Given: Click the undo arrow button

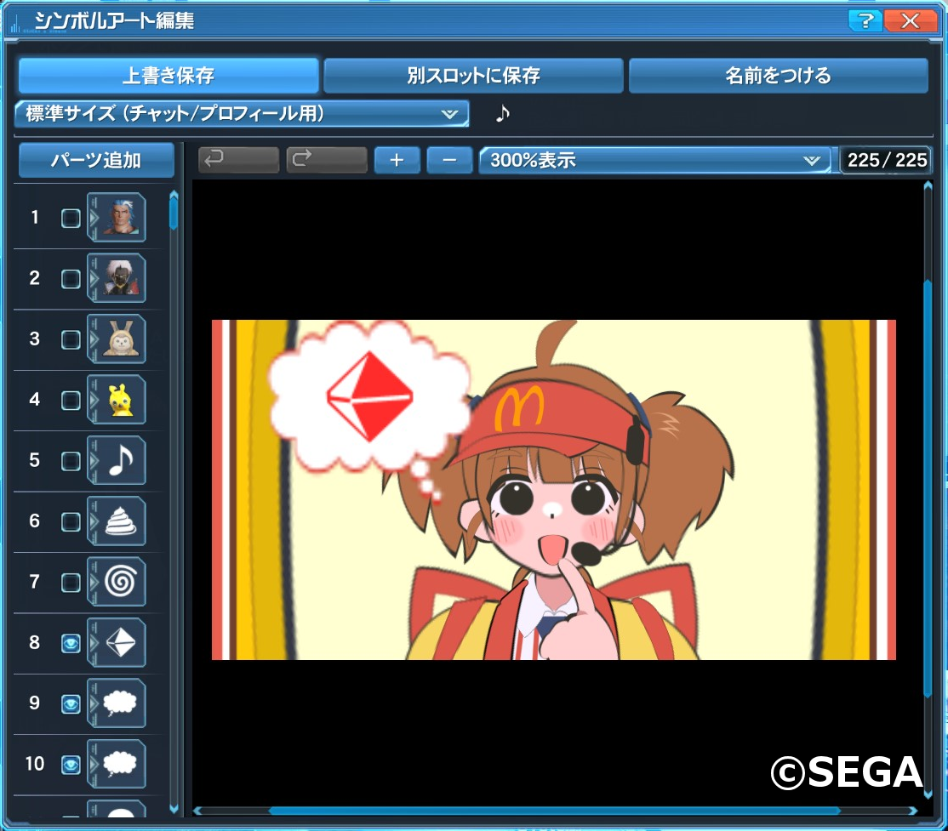Looking at the screenshot, I should [239, 160].
